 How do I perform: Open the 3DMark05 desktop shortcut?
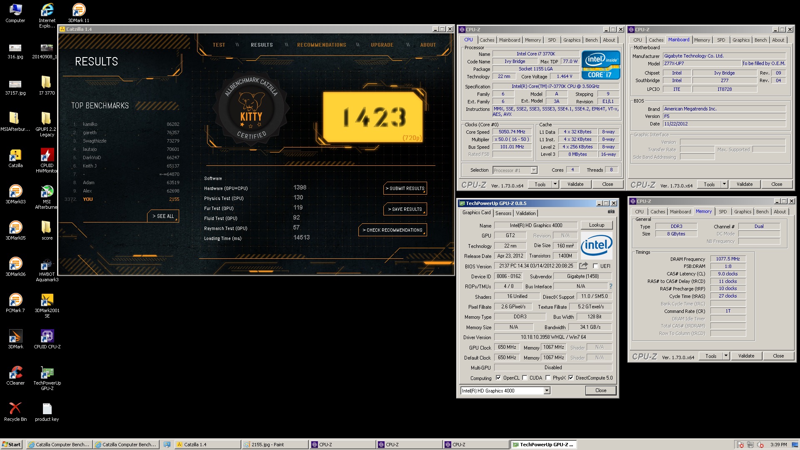pos(15,230)
